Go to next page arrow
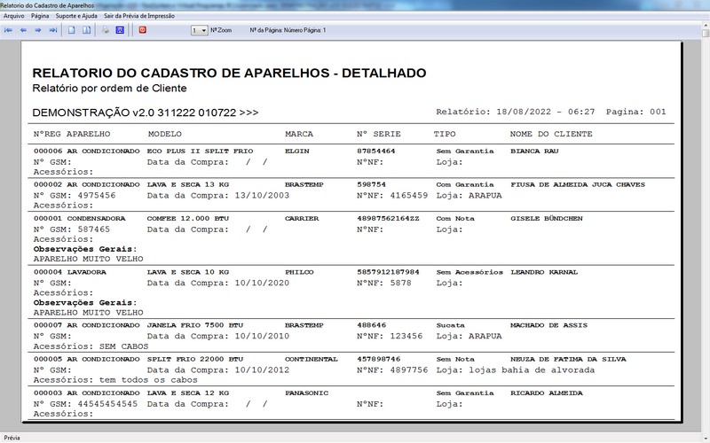Image resolution: width=710 pixels, height=443 pixels. point(38,30)
